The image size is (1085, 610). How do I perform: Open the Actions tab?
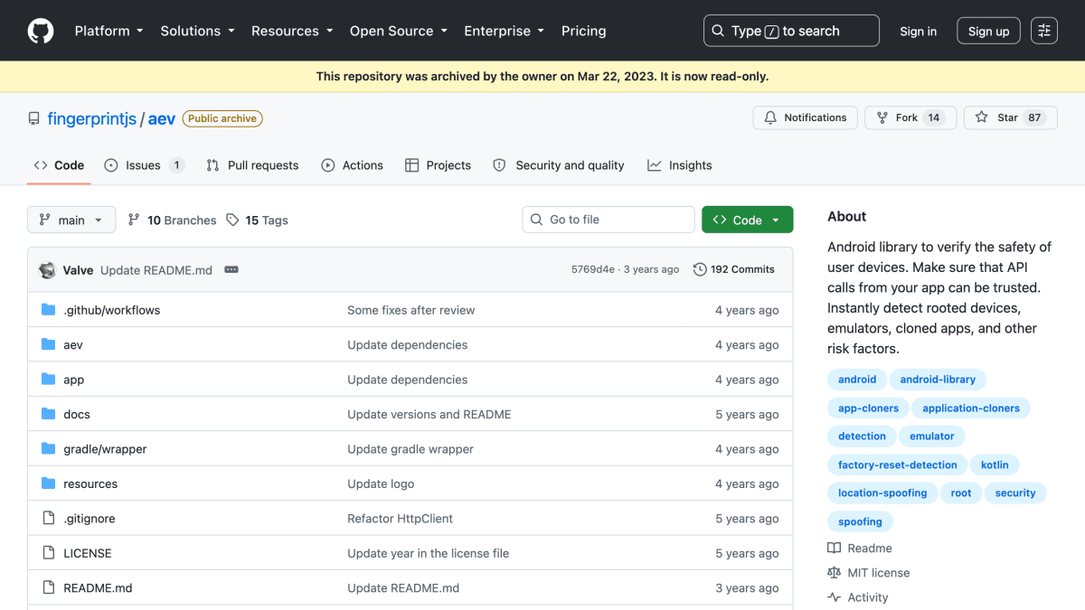point(353,165)
